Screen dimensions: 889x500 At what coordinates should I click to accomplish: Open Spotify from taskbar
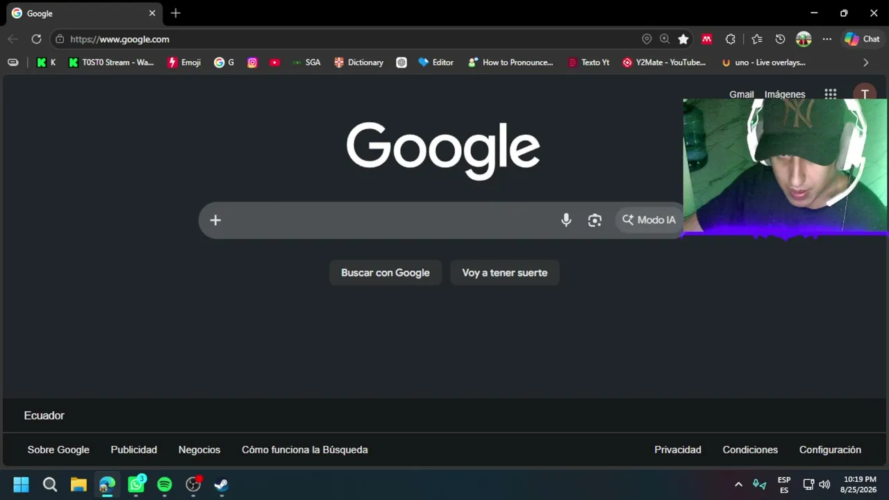(165, 485)
